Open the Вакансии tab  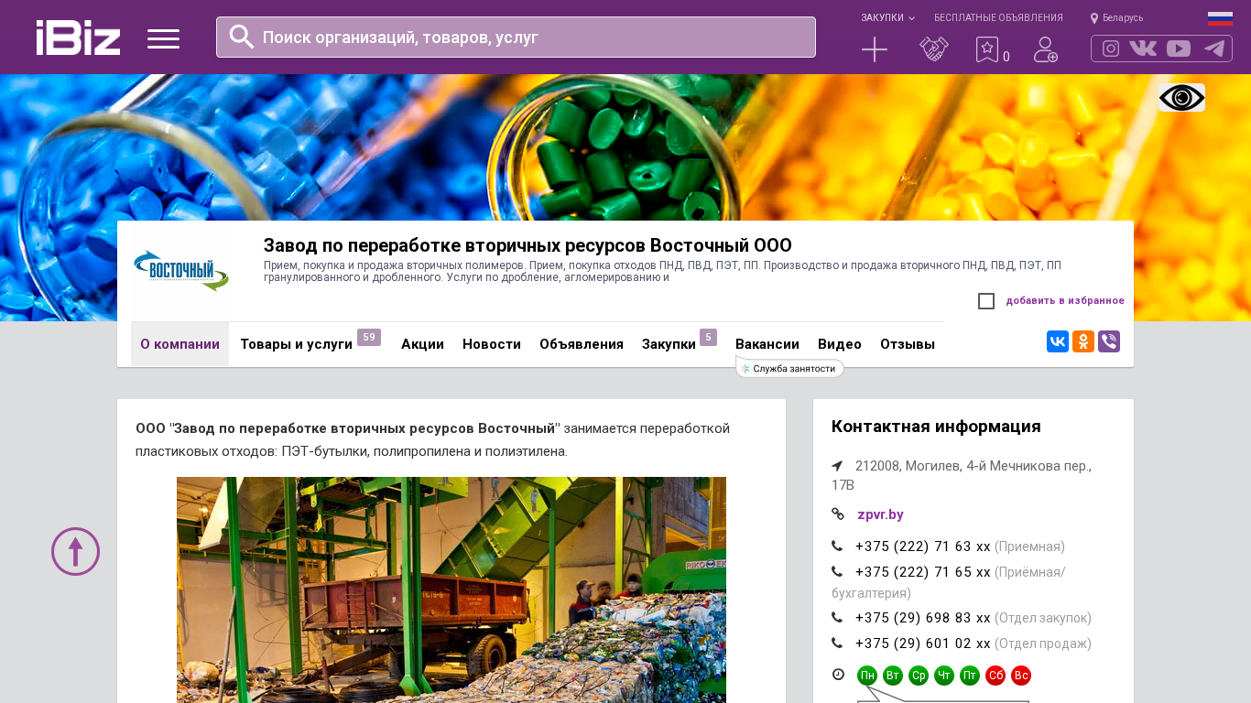767,344
